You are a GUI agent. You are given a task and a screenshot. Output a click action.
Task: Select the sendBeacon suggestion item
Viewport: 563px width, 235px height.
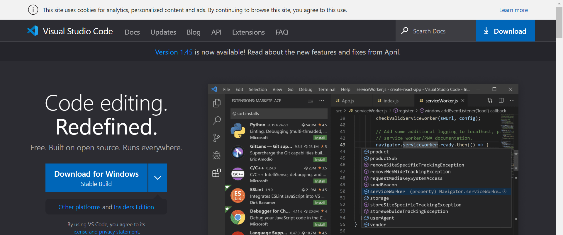436,185
